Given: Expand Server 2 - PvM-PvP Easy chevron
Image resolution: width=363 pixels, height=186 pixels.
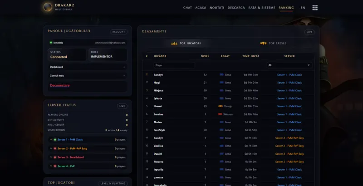Looking at the screenshot, I should click(51, 148).
